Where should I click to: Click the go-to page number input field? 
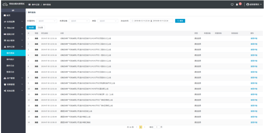[x=157, y=127]
